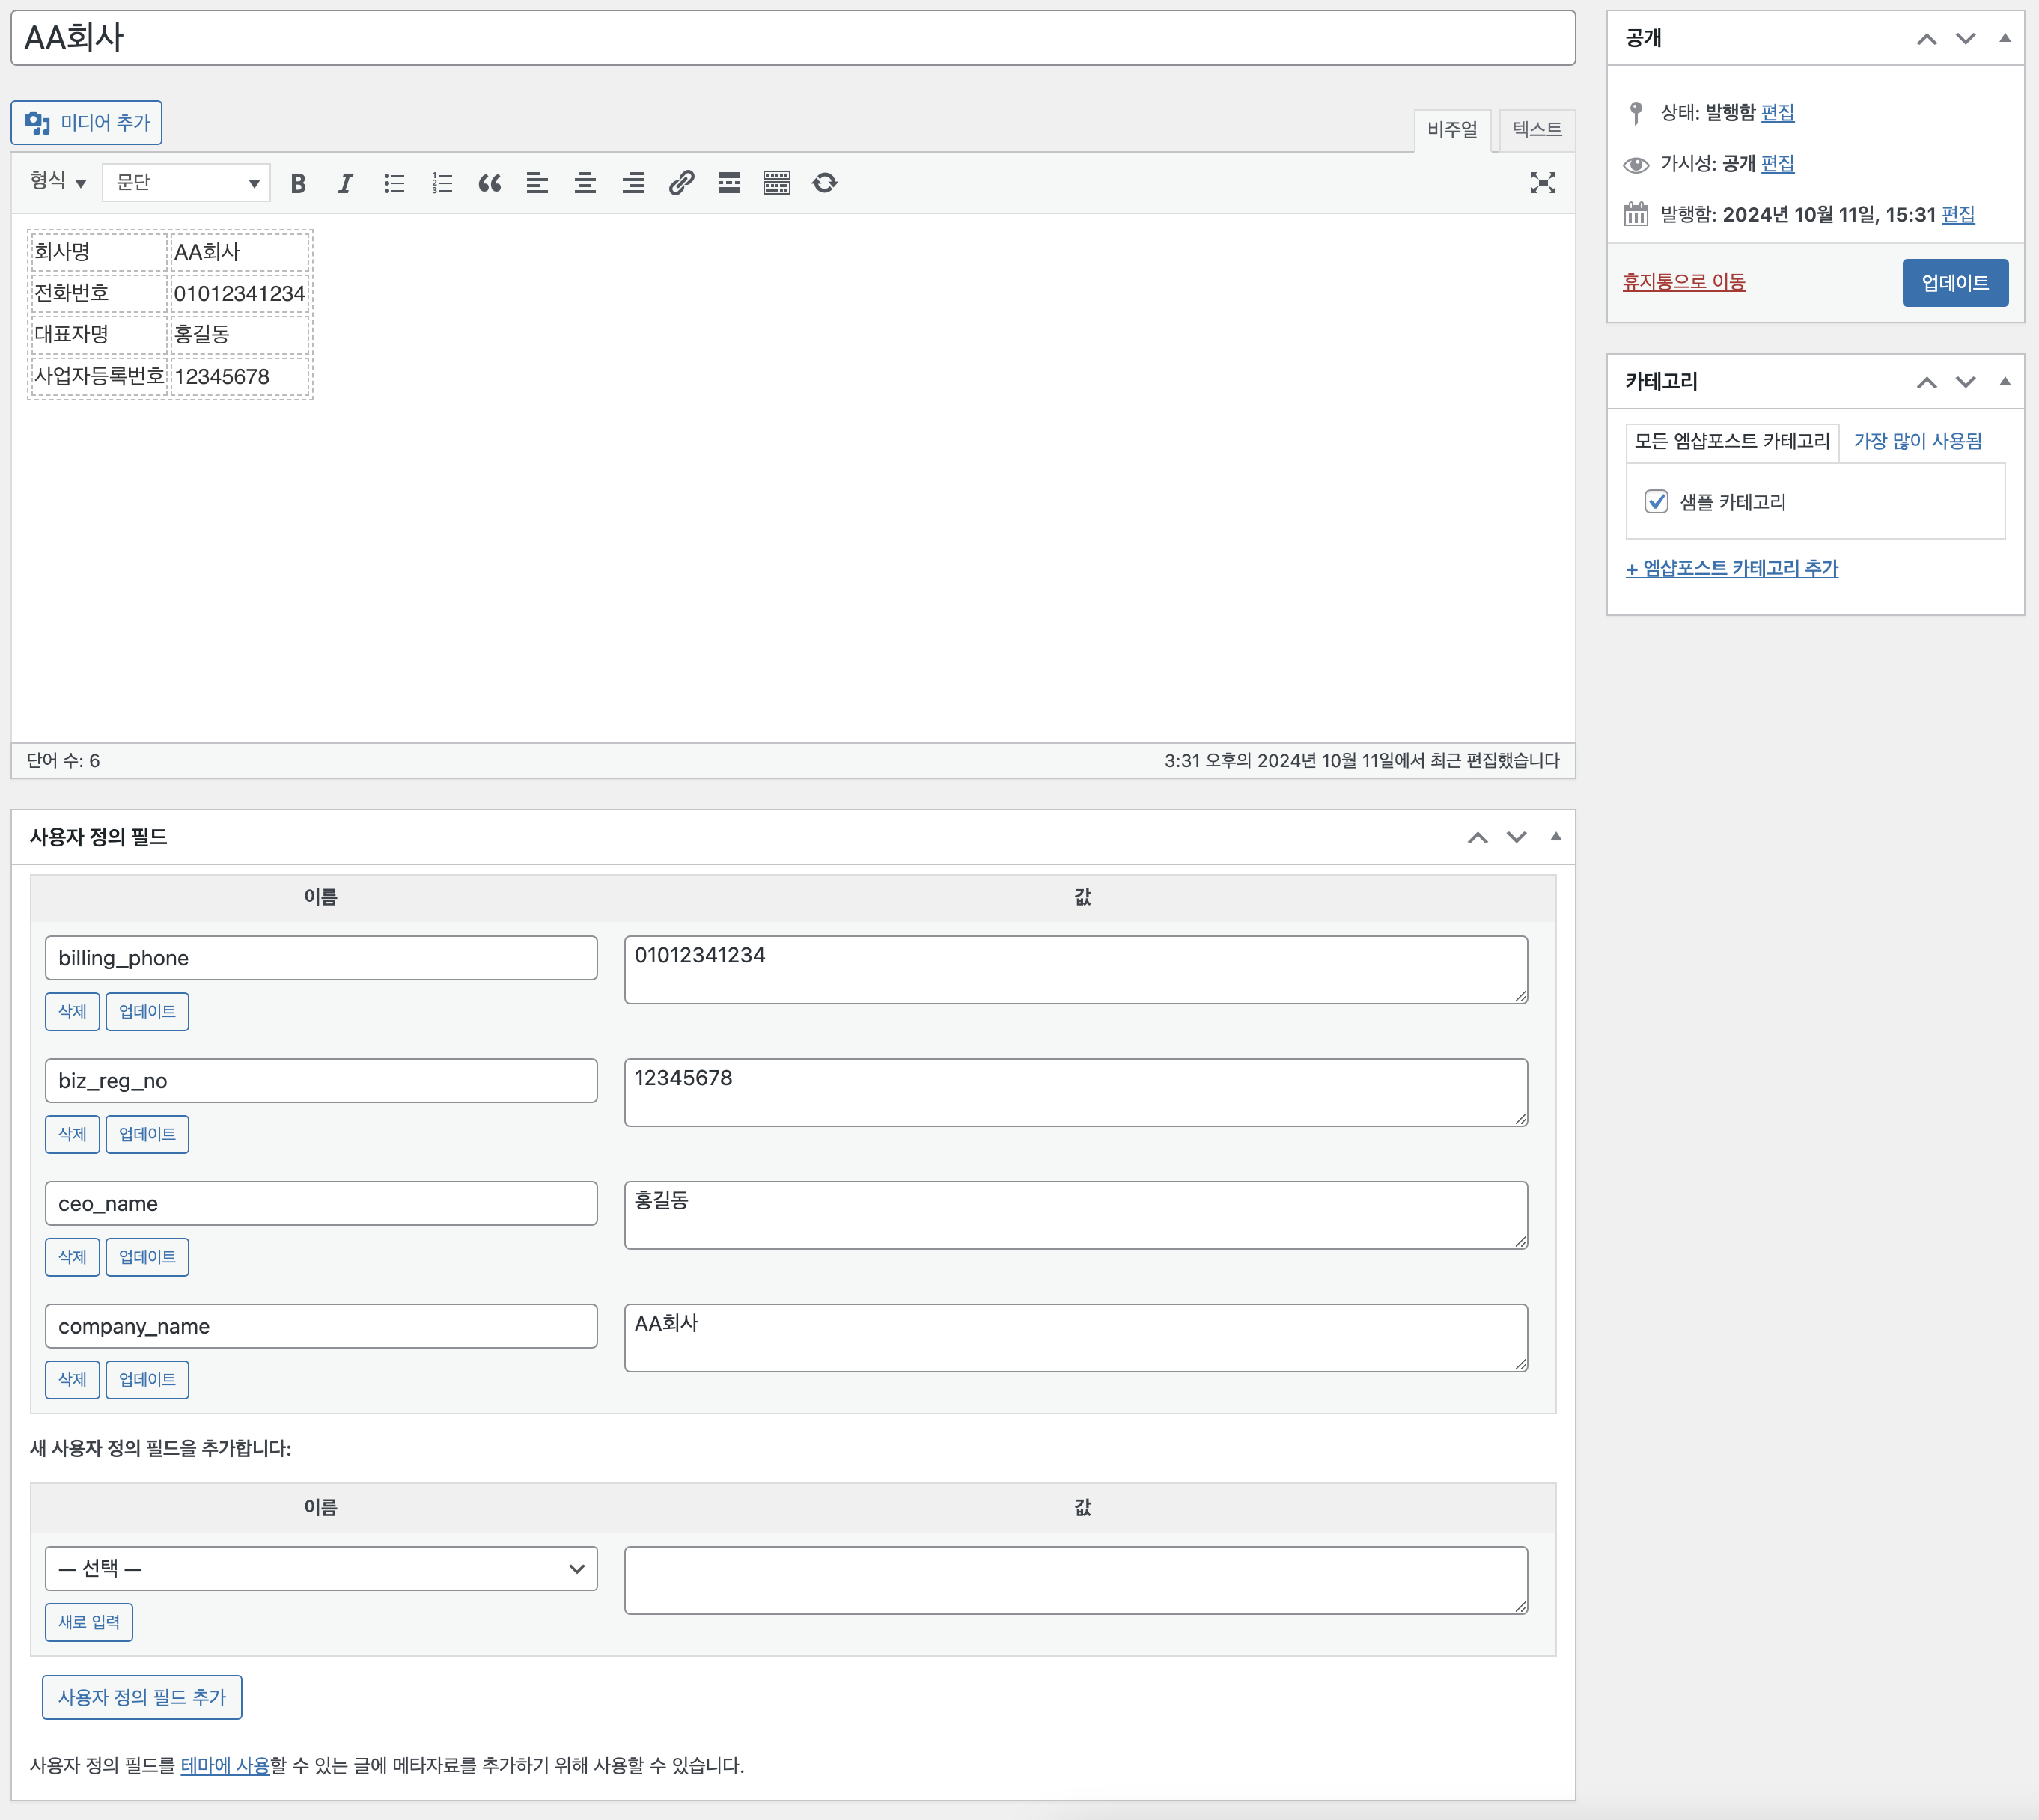Screen dimensions: 2039x1820
Task: Update the biz_reg_no custom field
Action: click(147, 1135)
